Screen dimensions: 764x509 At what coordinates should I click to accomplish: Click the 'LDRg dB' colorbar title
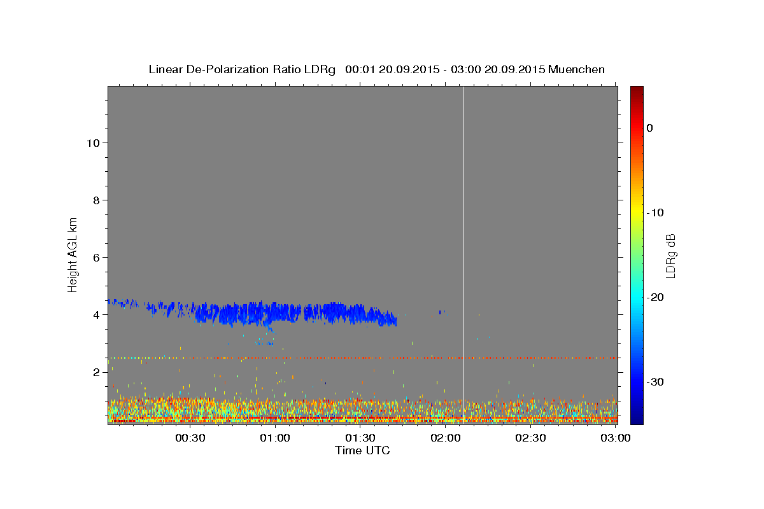670,255
